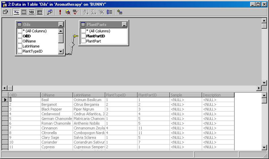
Task: Click the OilName column header
Action: point(56,95)
